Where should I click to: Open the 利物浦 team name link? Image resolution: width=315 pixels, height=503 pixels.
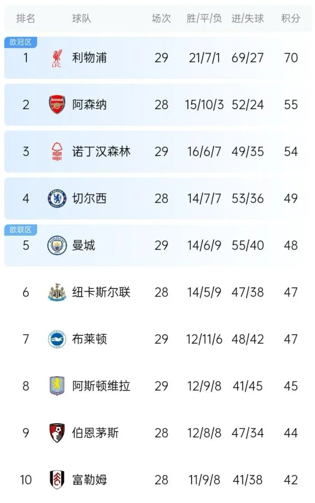[89, 58]
